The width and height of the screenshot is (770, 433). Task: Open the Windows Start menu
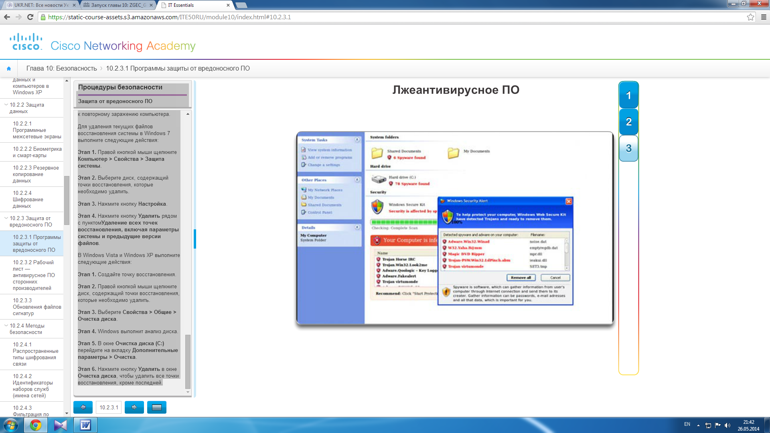coord(11,425)
